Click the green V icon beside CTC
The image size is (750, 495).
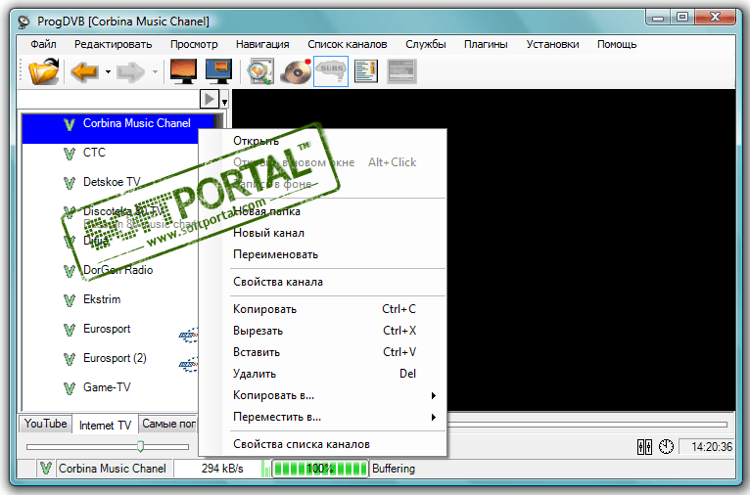coord(70,154)
